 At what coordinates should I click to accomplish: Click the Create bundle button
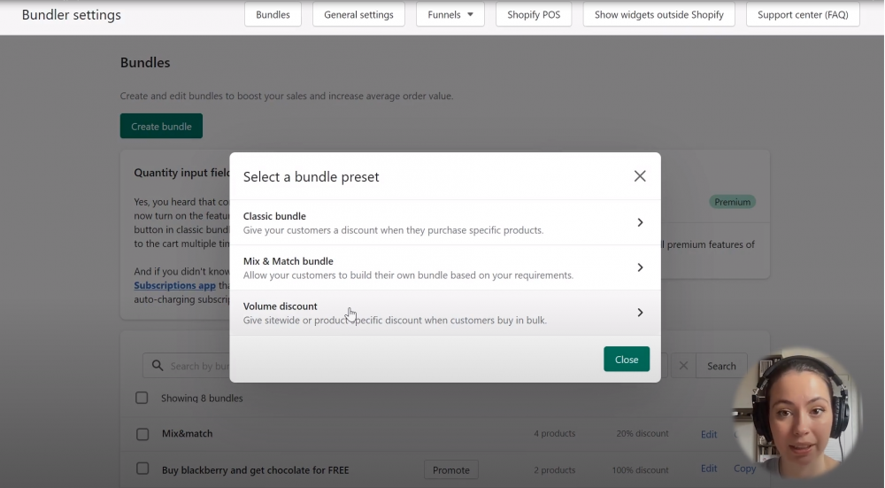pos(161,126)
